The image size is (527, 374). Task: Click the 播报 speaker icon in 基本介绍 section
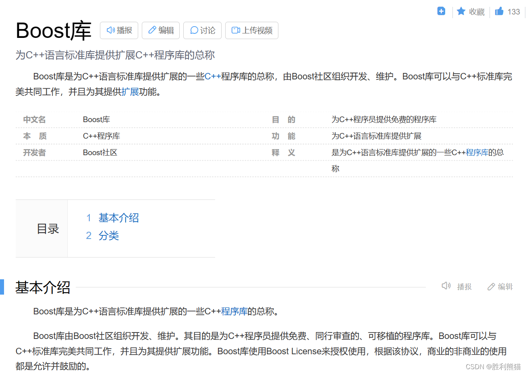point(446,286)
